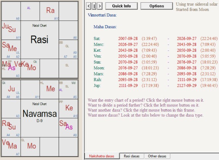Switch to Other dasas tab
The width and height of the screenshot is (219, 160).
pos(157,156)
